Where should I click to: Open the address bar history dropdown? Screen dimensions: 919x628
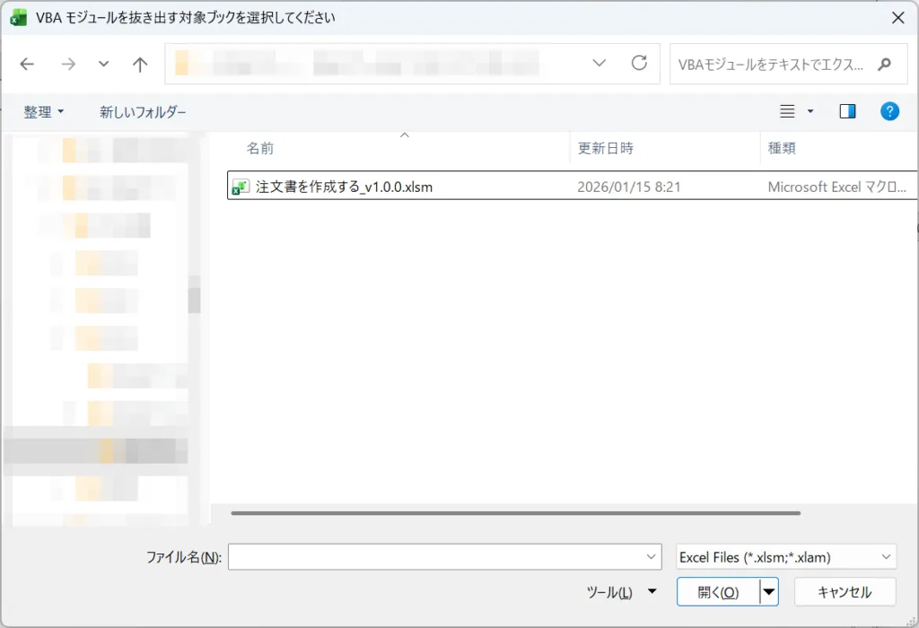tap(600, 63)
